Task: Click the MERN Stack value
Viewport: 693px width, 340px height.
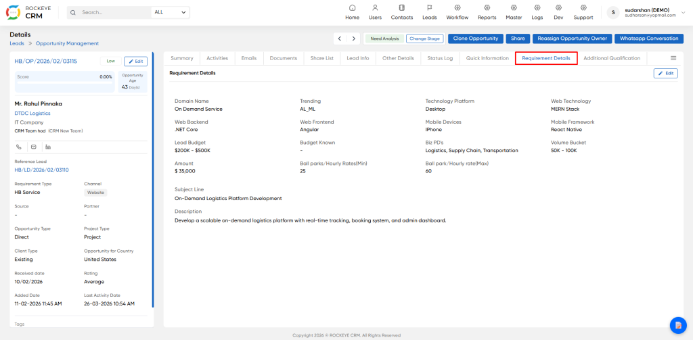Action: 565,109
